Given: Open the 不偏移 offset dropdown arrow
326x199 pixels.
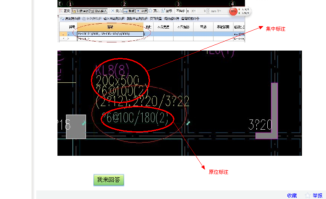Looking at the screenshot, I should [188, 11].
